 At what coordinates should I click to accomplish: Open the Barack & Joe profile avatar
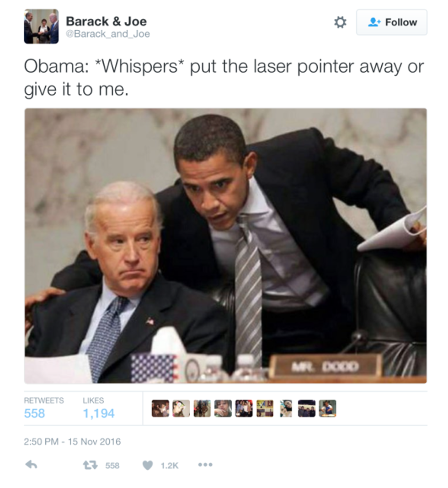coord(42,27)
